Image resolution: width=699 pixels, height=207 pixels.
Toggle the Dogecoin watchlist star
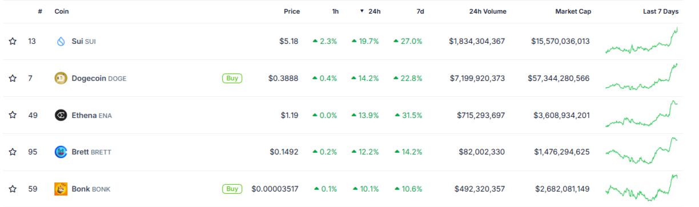pyautogui.click(x=13, y=78)
